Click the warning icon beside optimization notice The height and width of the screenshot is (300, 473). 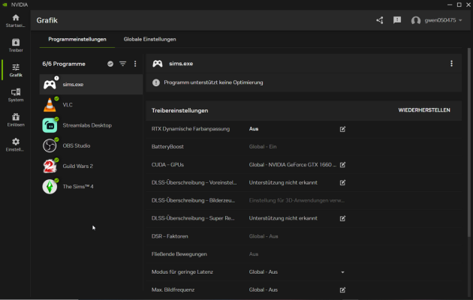(156, 82)
